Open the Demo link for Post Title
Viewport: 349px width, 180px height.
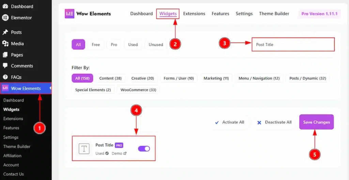click(x=119, y=153)
